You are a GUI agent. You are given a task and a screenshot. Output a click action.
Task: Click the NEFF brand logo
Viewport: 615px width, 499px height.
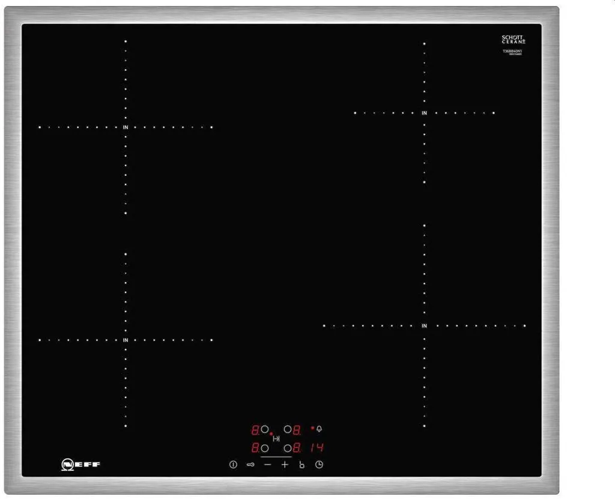tap(81, 465)
